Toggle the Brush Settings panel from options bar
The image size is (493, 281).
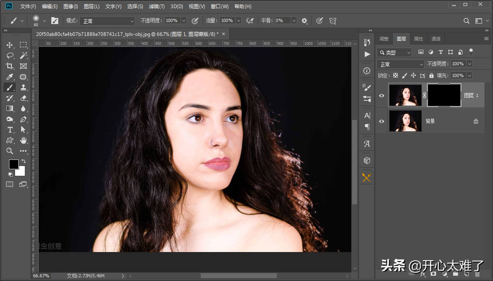tap(55, 20)
